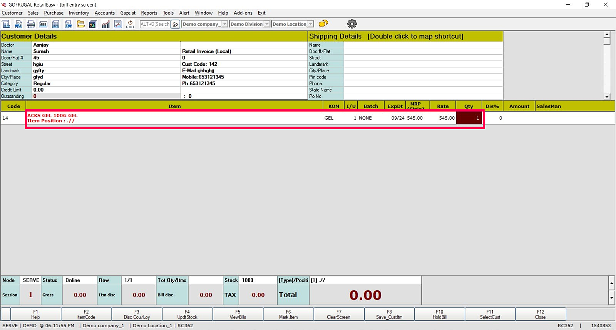Viewport: 616px width, 330px height.
Task: Open the yellow folder toolbar icon
Action: pyautogui.click(x=80, y=24)
